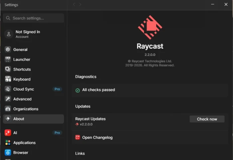Select Cloud Sync in sidebar
233x160 pixels.
[x=33, y=89]
